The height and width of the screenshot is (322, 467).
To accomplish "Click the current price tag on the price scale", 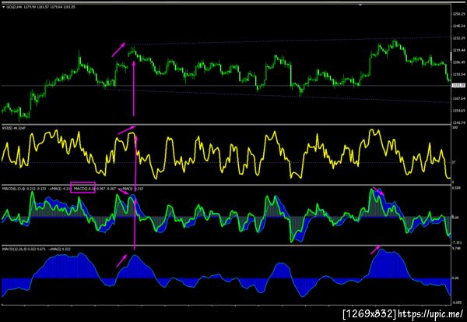I will pyautogui.click(x=458, y=85).
